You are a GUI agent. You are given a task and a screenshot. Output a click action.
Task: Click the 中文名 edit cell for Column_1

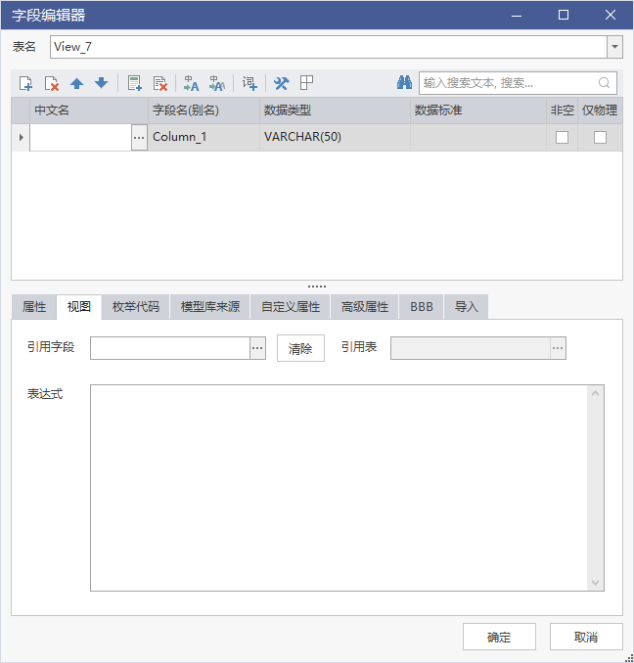click(x=80, y=138)
